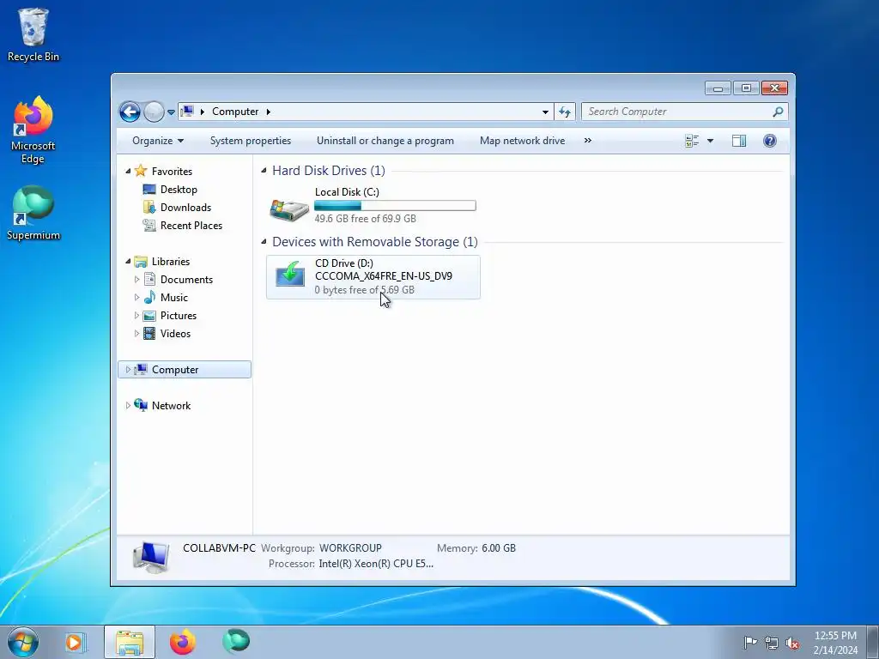This screenshot has height=659, width=879.
Task: Open the Organize menu
Action: pos(158,141)
